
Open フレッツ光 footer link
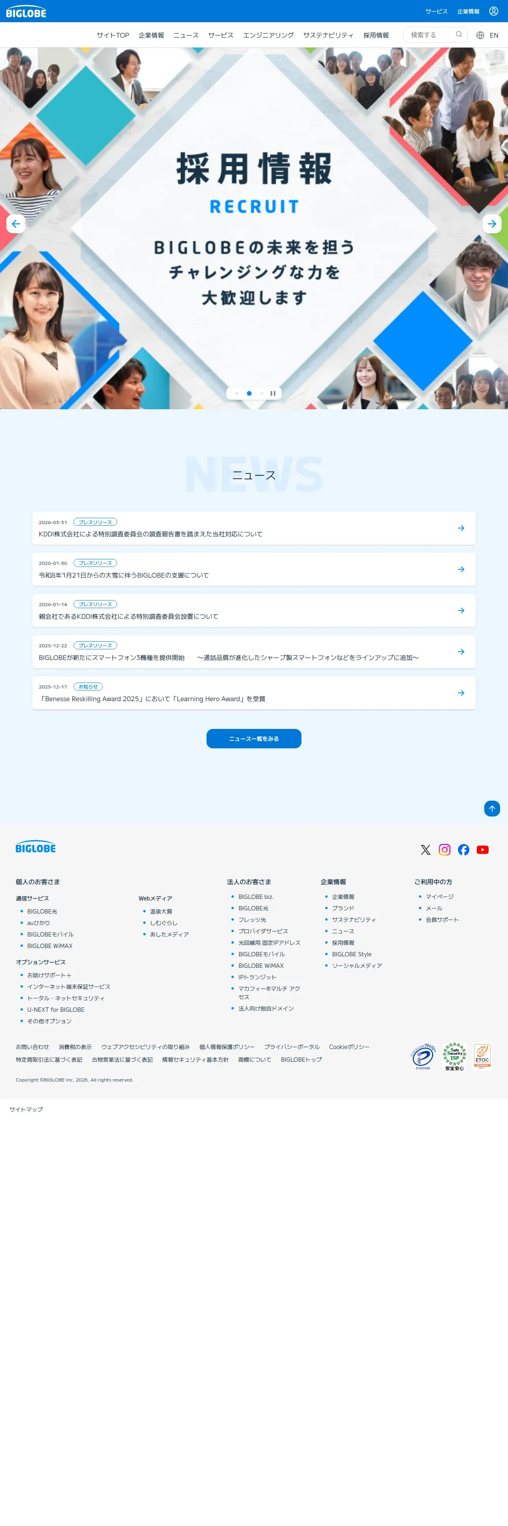252,919
